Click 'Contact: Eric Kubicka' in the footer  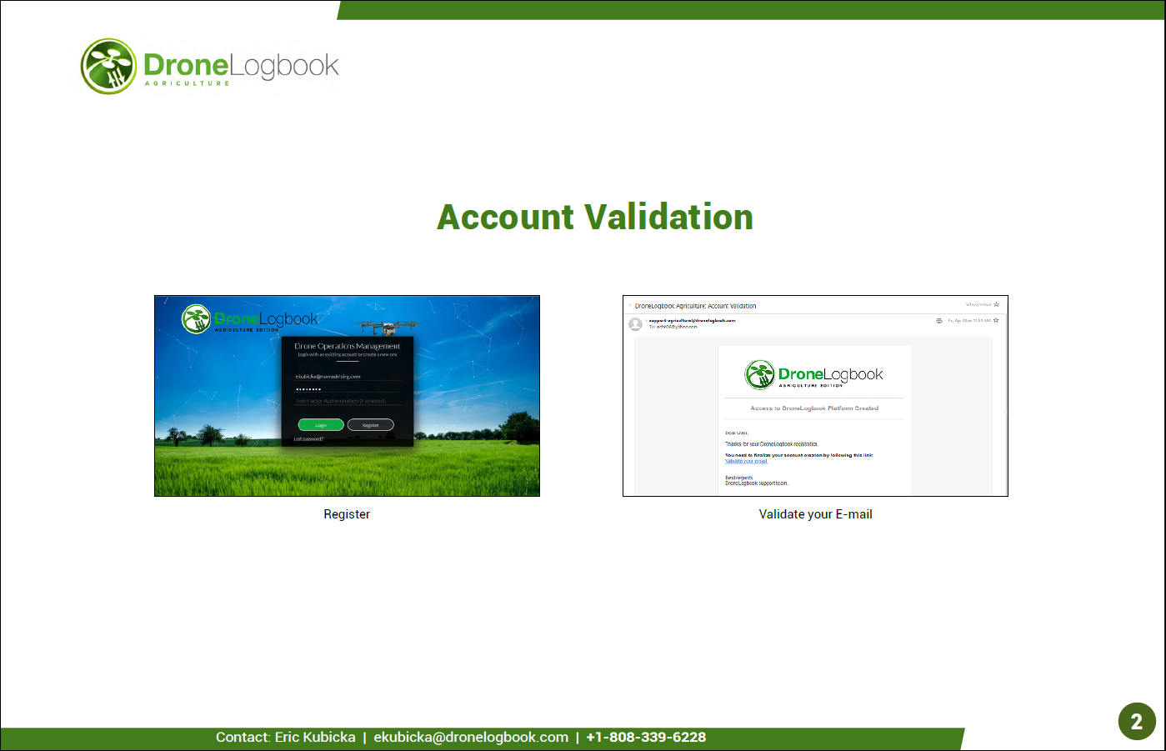pos(285,737)
